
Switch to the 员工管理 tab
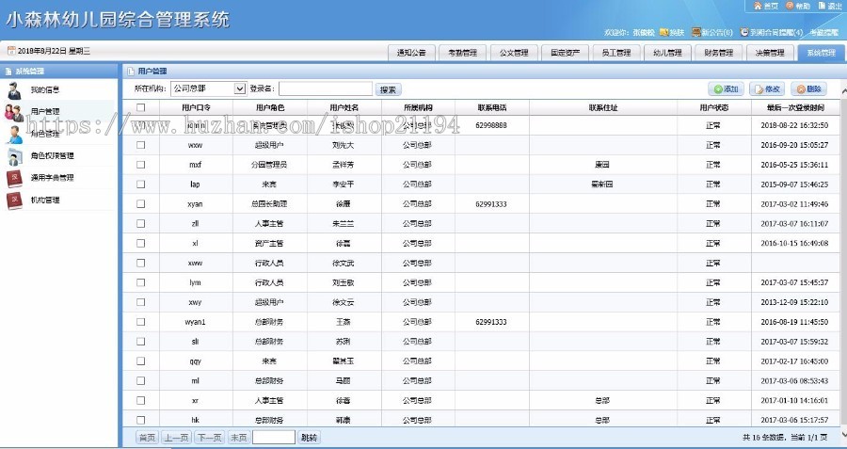[616, 53]
